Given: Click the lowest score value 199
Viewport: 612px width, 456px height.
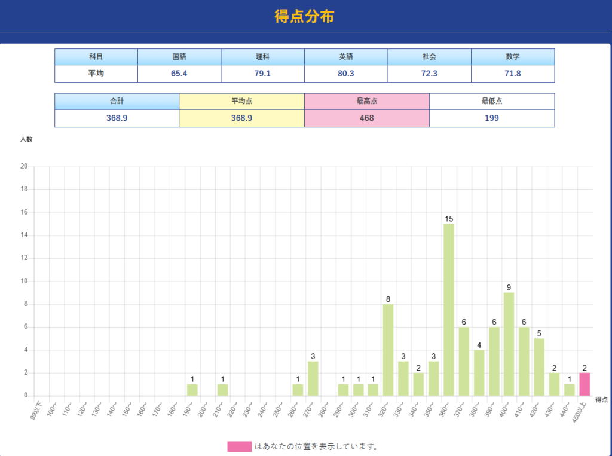Looking at the screenshot, I should tap(491, 118).
